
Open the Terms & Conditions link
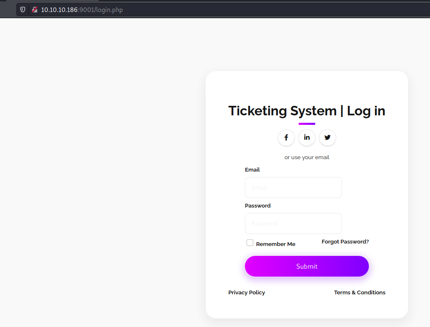pos(359,292)
